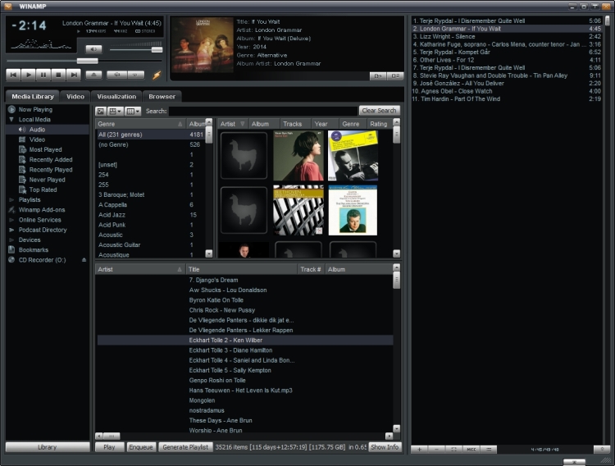The height and width of the screenshot is (466, 615).
Task: Click the Clear Search button
Action: (x=379, y=111)
